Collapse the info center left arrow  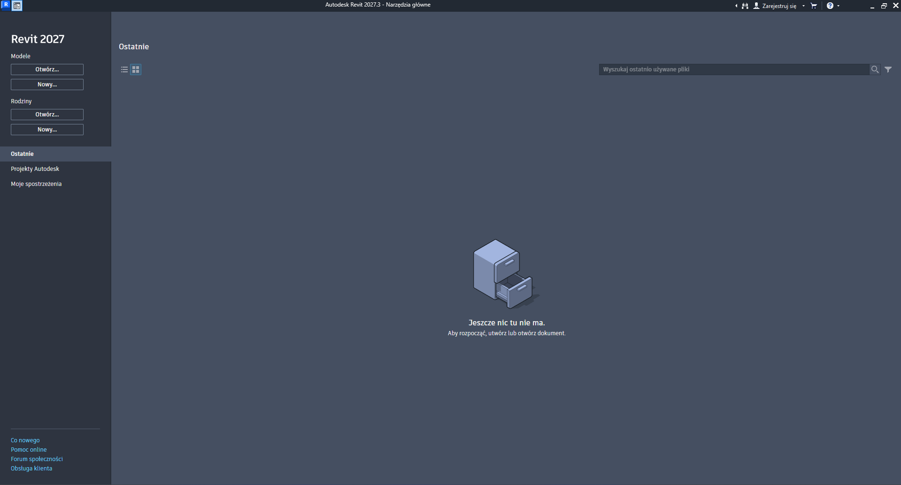click(736, 6)
